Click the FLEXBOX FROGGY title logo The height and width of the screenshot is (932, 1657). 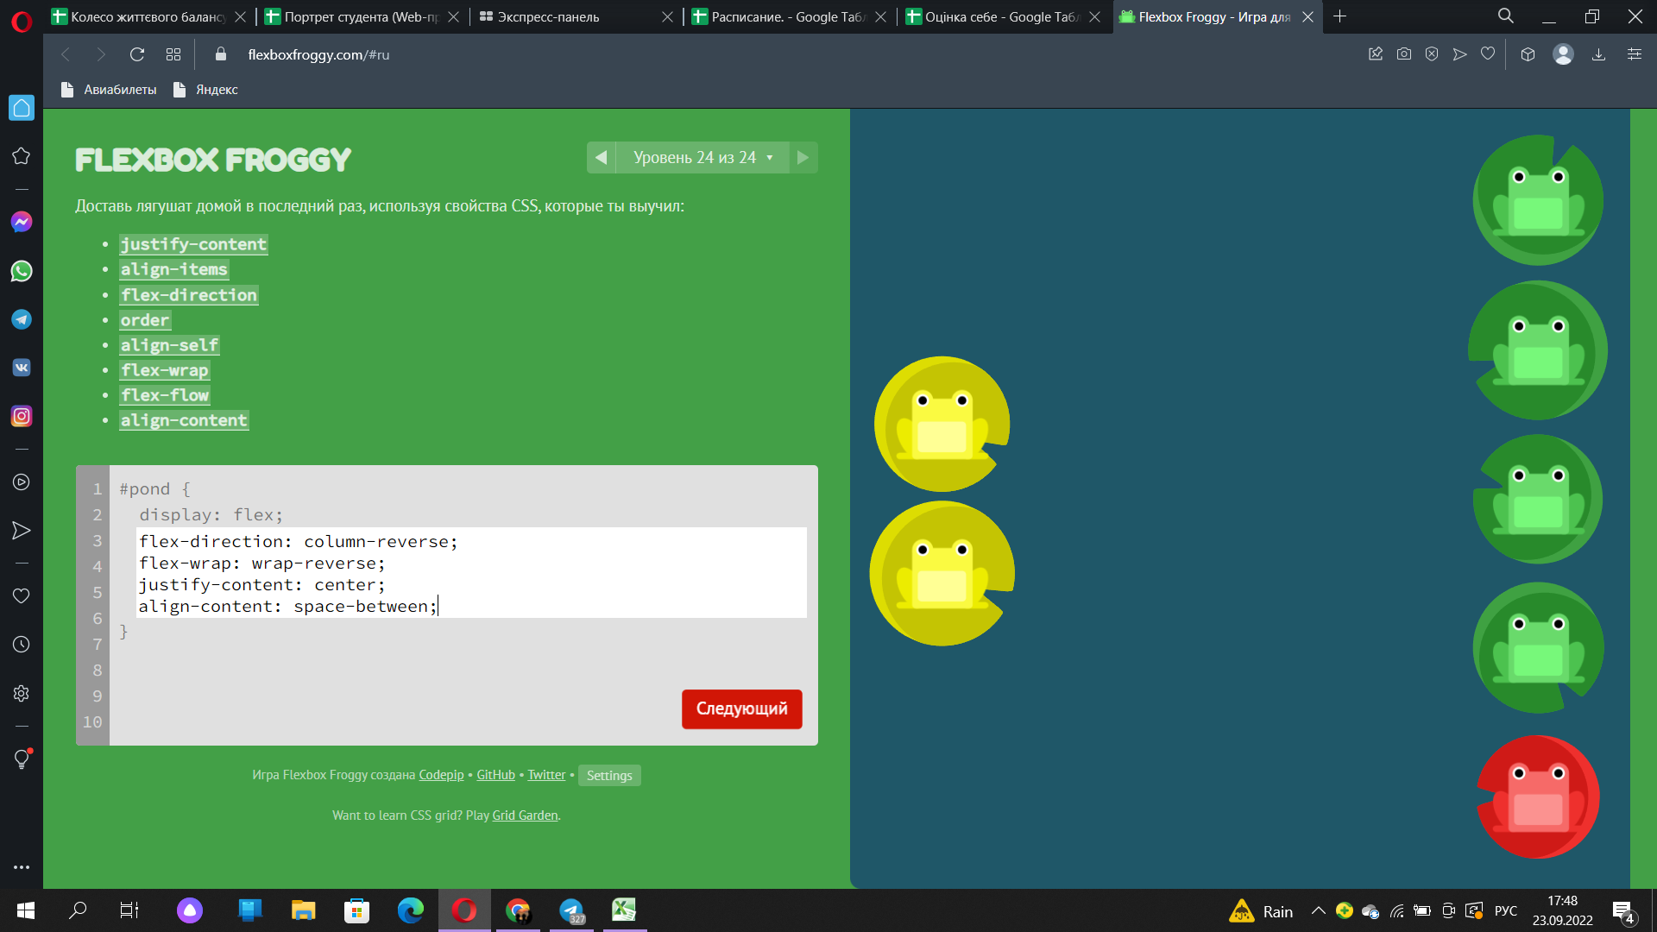pos(213,160)
